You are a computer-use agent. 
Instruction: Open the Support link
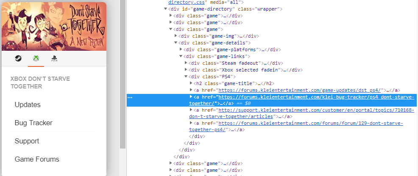pyautogui.click(x=27, y=141)
